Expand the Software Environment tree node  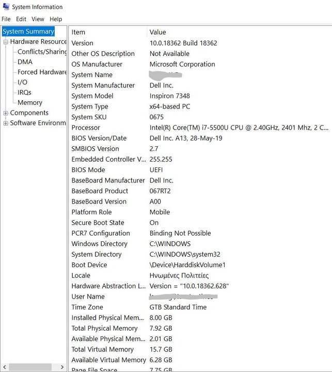(x=6, y=123)
